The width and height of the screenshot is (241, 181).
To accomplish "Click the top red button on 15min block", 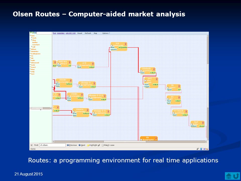I will pyautogui.click(x=82, y=94).
